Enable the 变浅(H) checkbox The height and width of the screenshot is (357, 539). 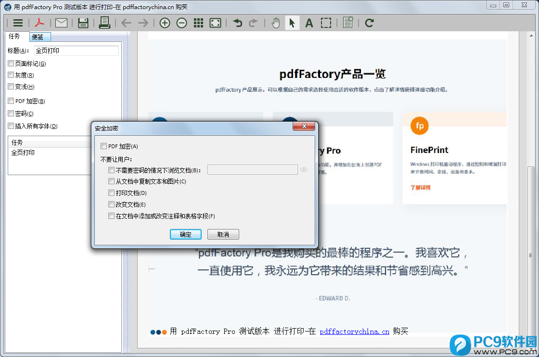click(11, 86)
